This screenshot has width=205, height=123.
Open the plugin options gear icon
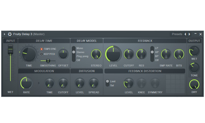point(10,34)
